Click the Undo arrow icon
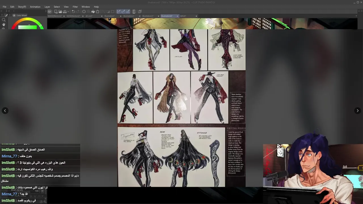This screenshot has width=363, height=204. (x=73, y=12)
